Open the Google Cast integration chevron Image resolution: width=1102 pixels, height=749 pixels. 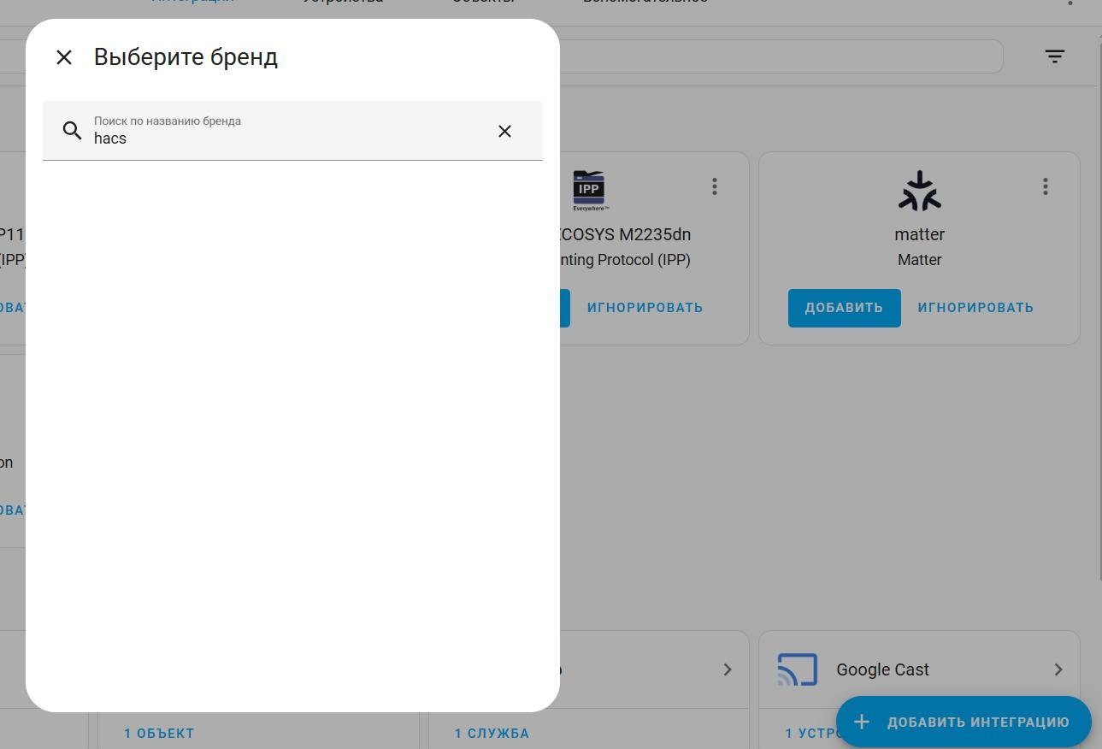[1058, 669]
